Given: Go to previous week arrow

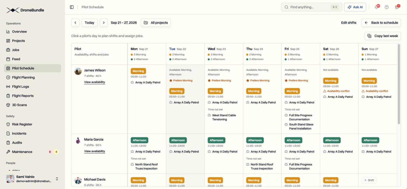Looking at the screenshot, I should (75, 23).
